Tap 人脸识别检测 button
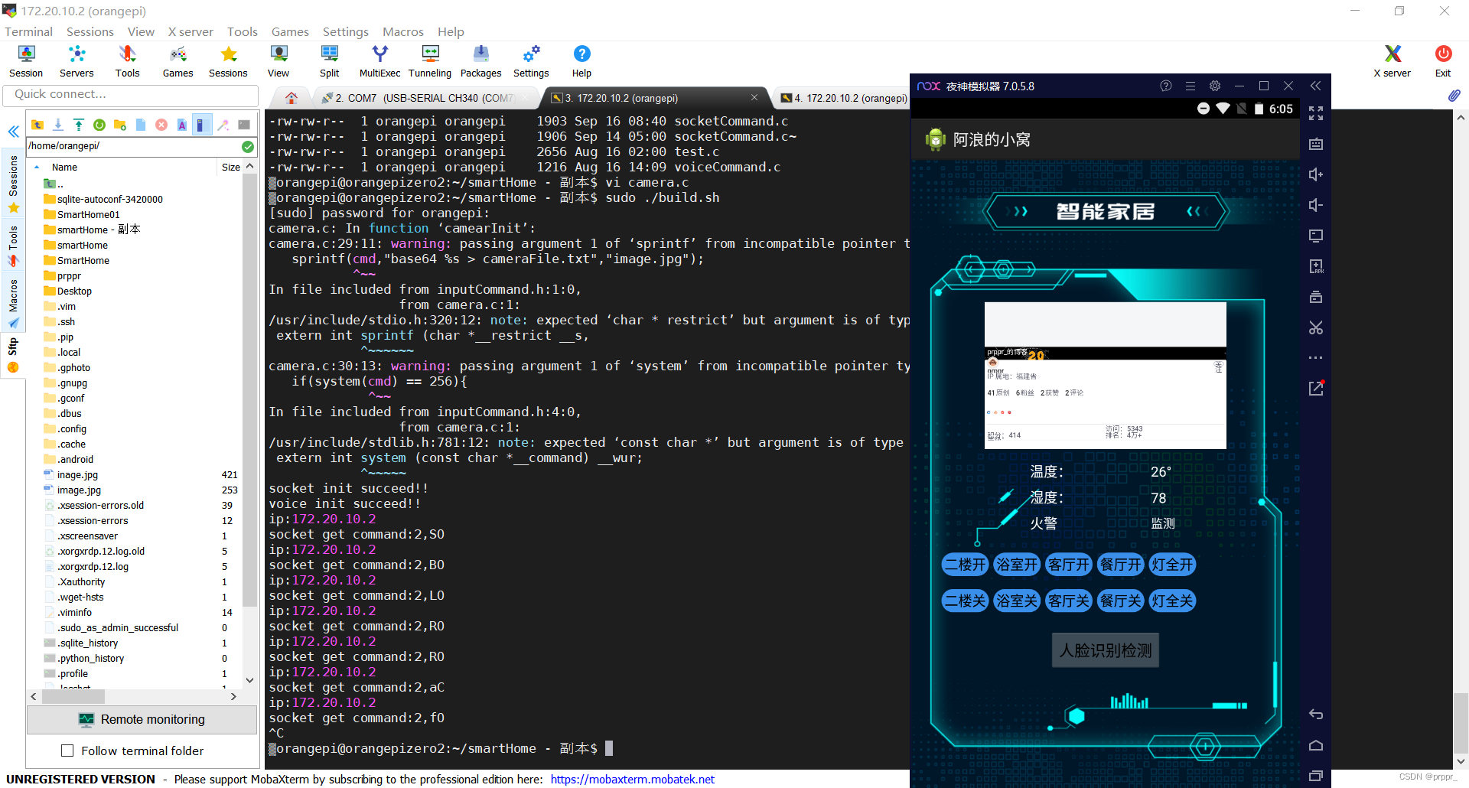The image size is (1469, 788). click(x=1106, y=650)
